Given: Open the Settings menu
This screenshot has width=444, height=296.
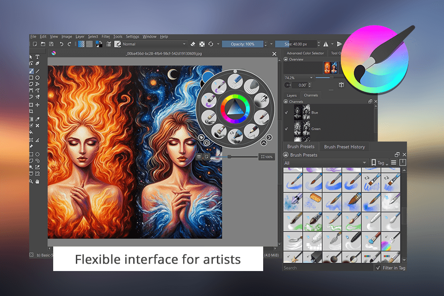Looking at the screenshot, I should (x=132, y=37).
